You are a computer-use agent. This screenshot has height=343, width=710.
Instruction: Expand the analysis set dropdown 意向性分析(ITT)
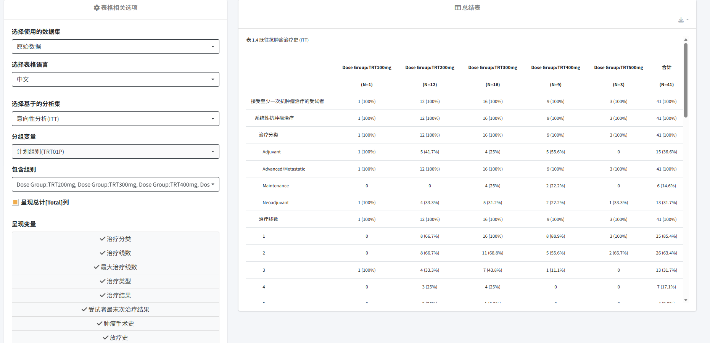click(x=116, y=119)
